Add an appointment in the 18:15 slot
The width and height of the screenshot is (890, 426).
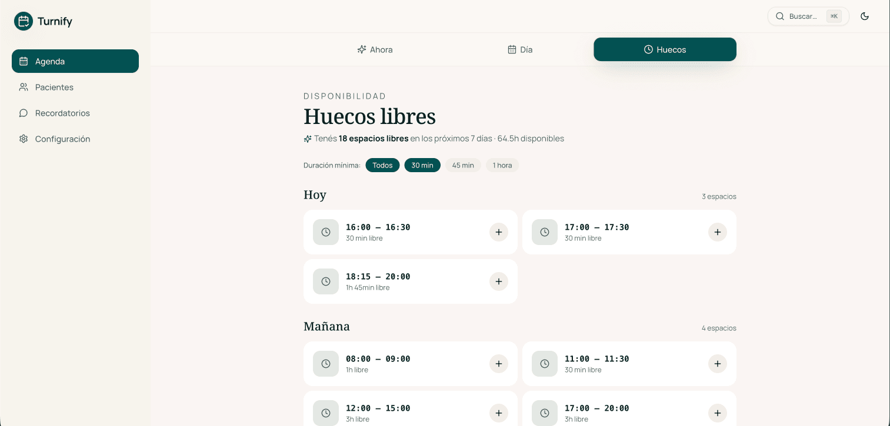(x=499, y=281)
